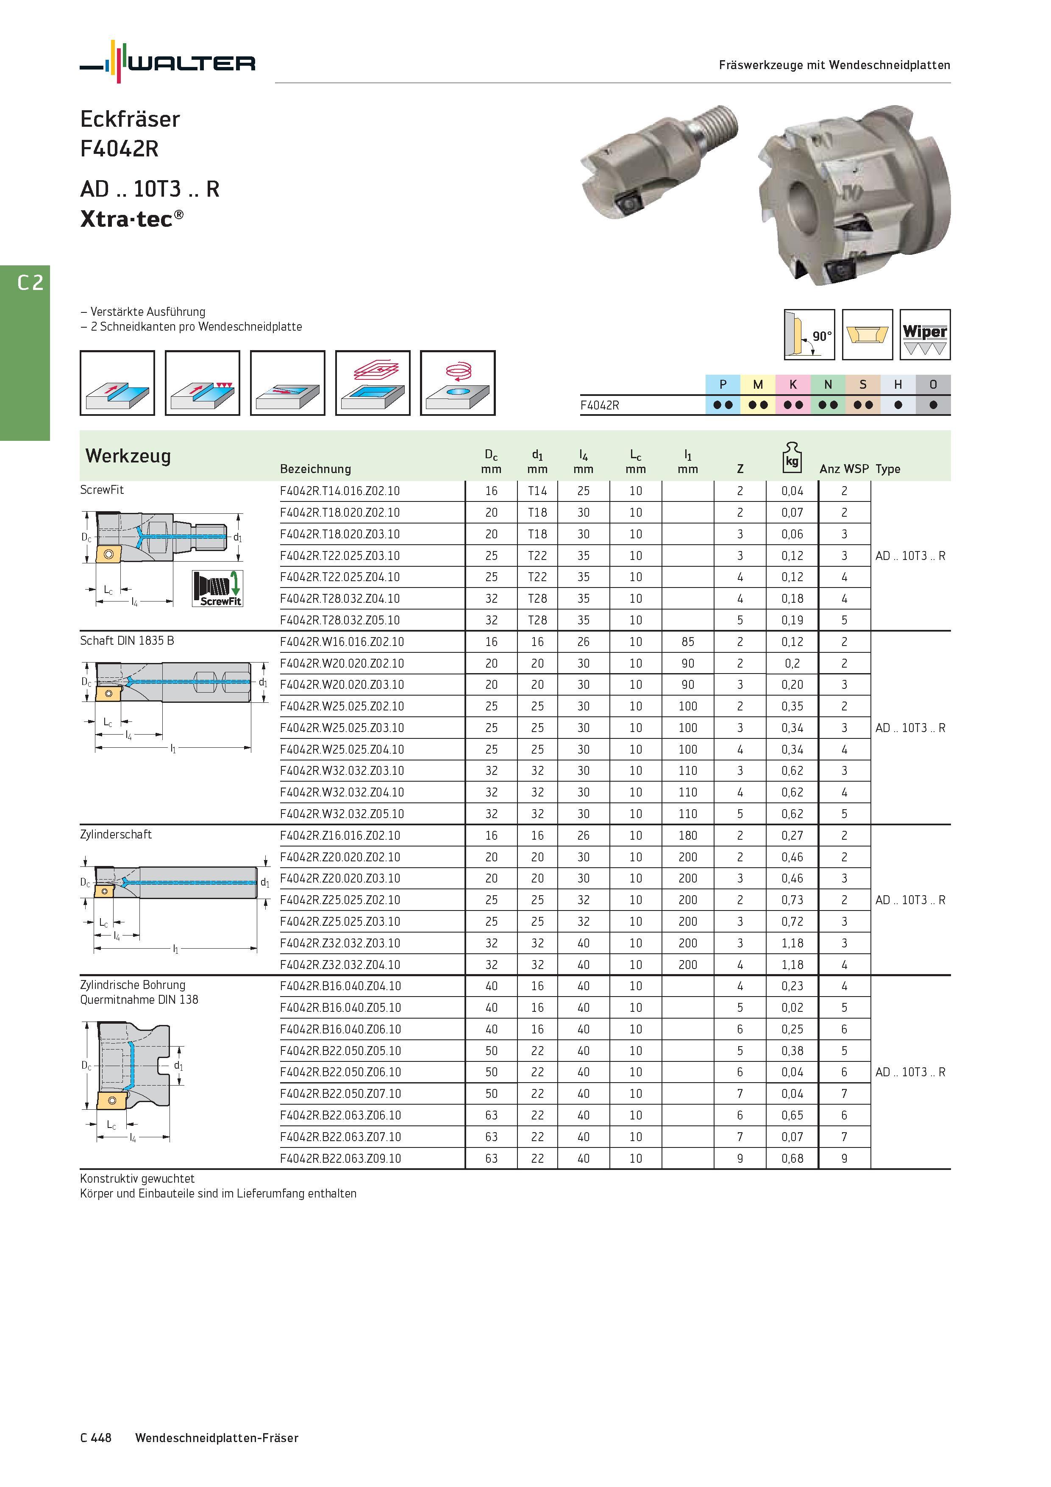Select the helical interpolation pictogram
This screenshot has height=1487, width=1051.
point(458,383)
